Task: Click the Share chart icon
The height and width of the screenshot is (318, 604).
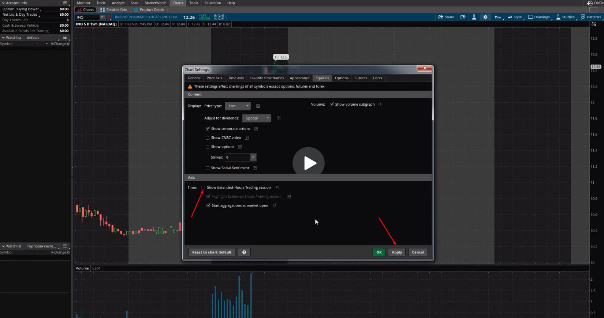Action: (x=446, y=17)
